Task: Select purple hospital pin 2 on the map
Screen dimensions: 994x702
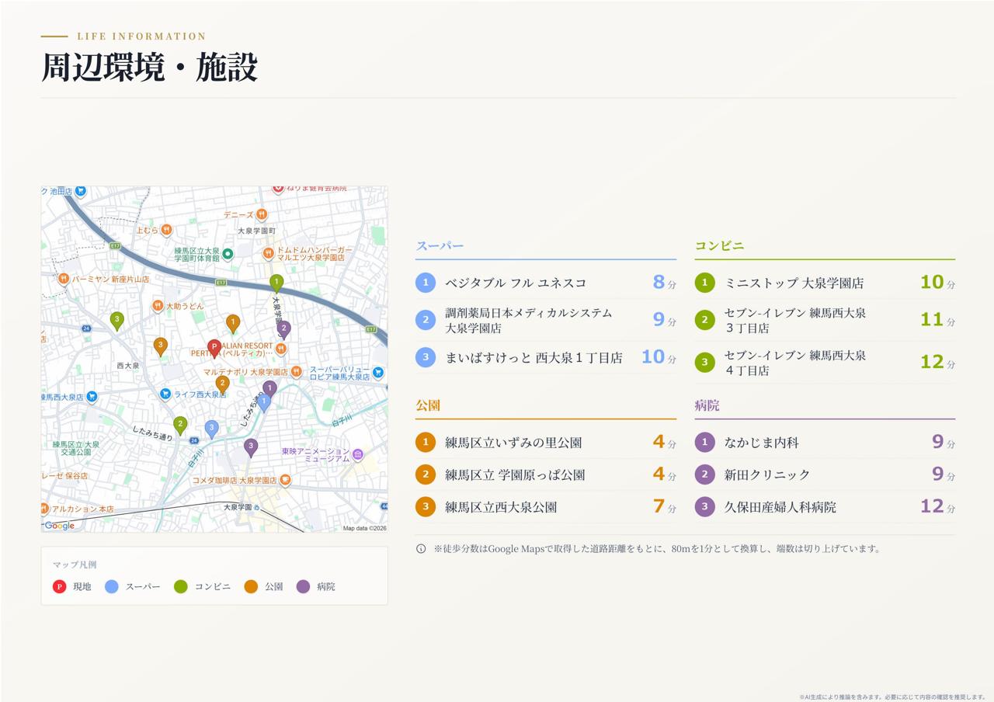Action: point(284,329)
